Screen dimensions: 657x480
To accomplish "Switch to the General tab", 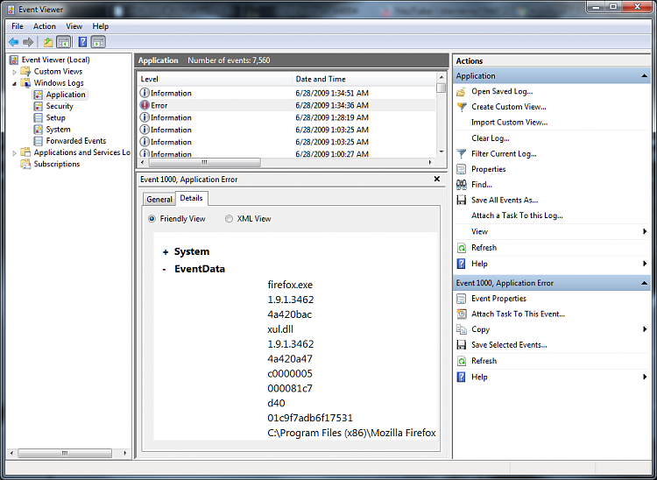I will 159,200.
